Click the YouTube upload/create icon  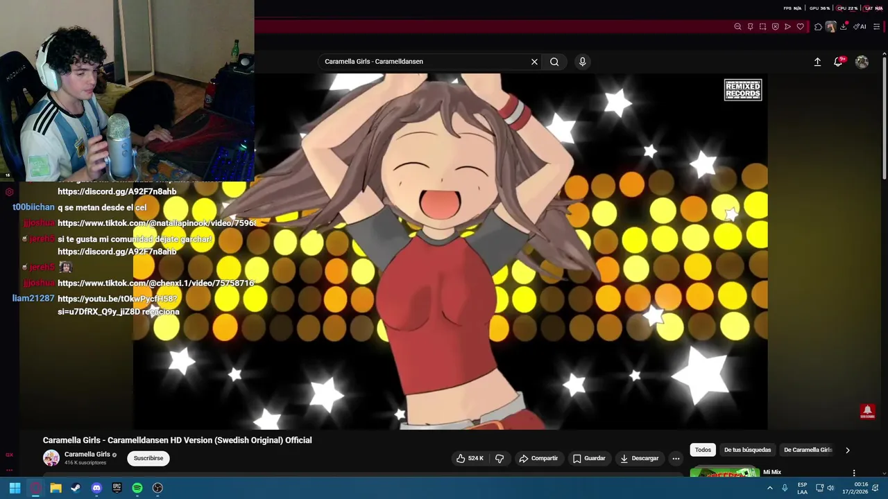(817, 62)
